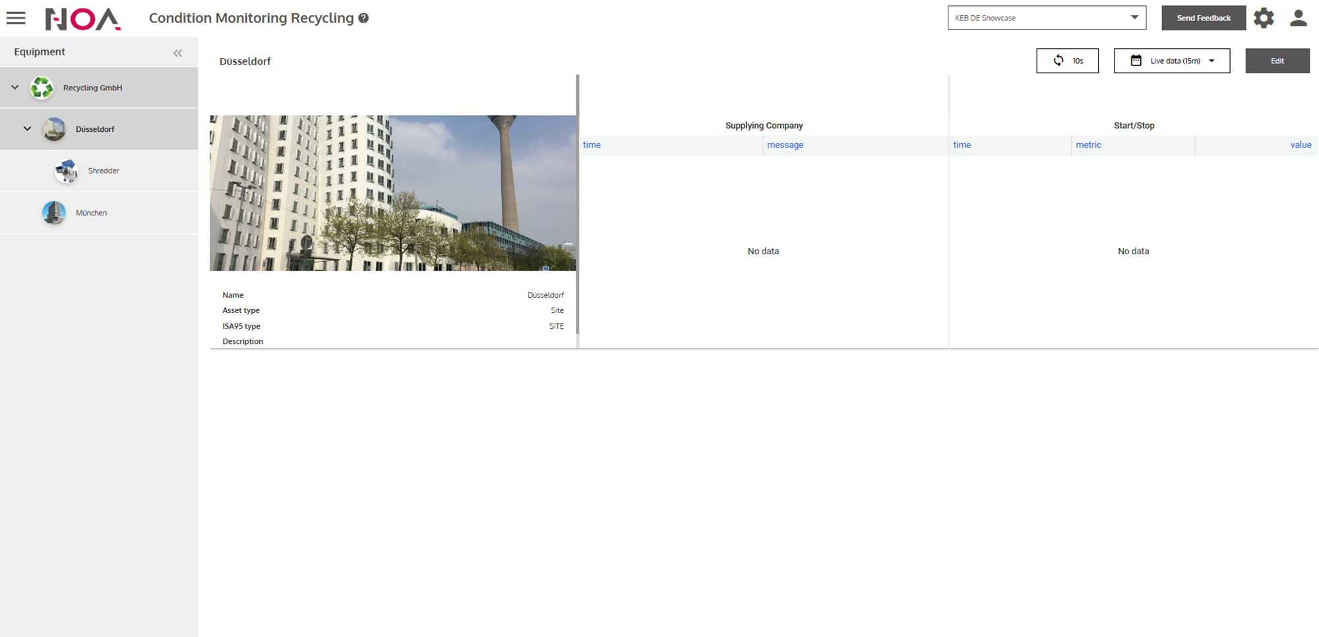The image size is (1319, 637).
Task: Open the Live data (15m) time range dropdown
Action: (1171, 61)
